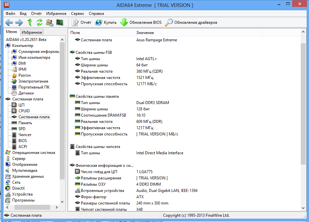Select Электропитание tree item
Screen dimensions: 309x222
33,81
